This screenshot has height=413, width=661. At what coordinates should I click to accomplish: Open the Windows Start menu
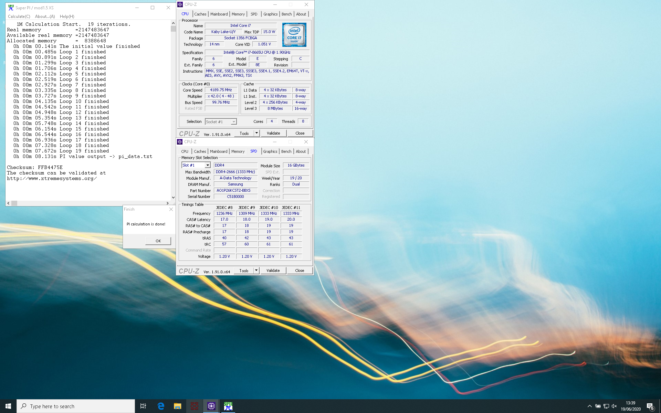(8, 406)
